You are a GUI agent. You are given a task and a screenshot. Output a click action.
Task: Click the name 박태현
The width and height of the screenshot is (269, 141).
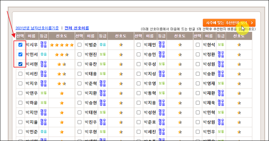(91, 112)
